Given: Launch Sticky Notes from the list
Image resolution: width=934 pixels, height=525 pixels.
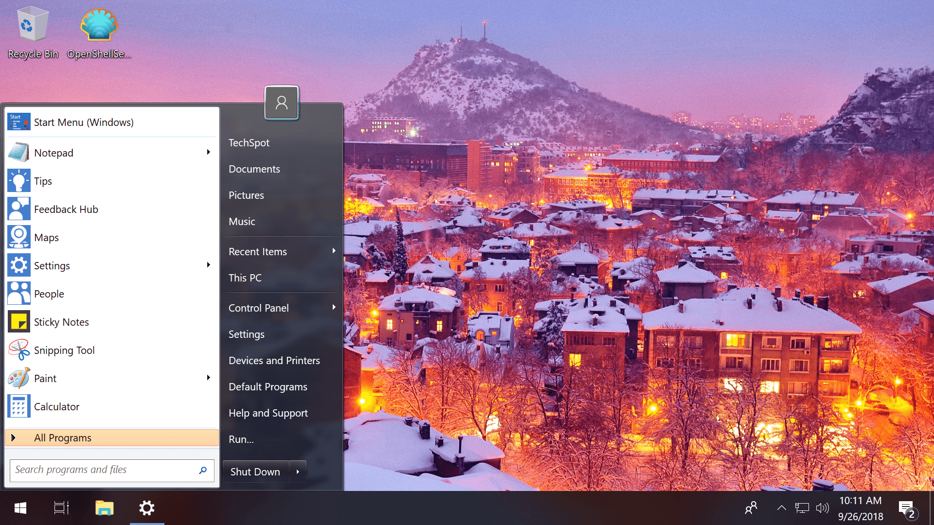Looking at the screenshot, I should click(x=61, y=322).
